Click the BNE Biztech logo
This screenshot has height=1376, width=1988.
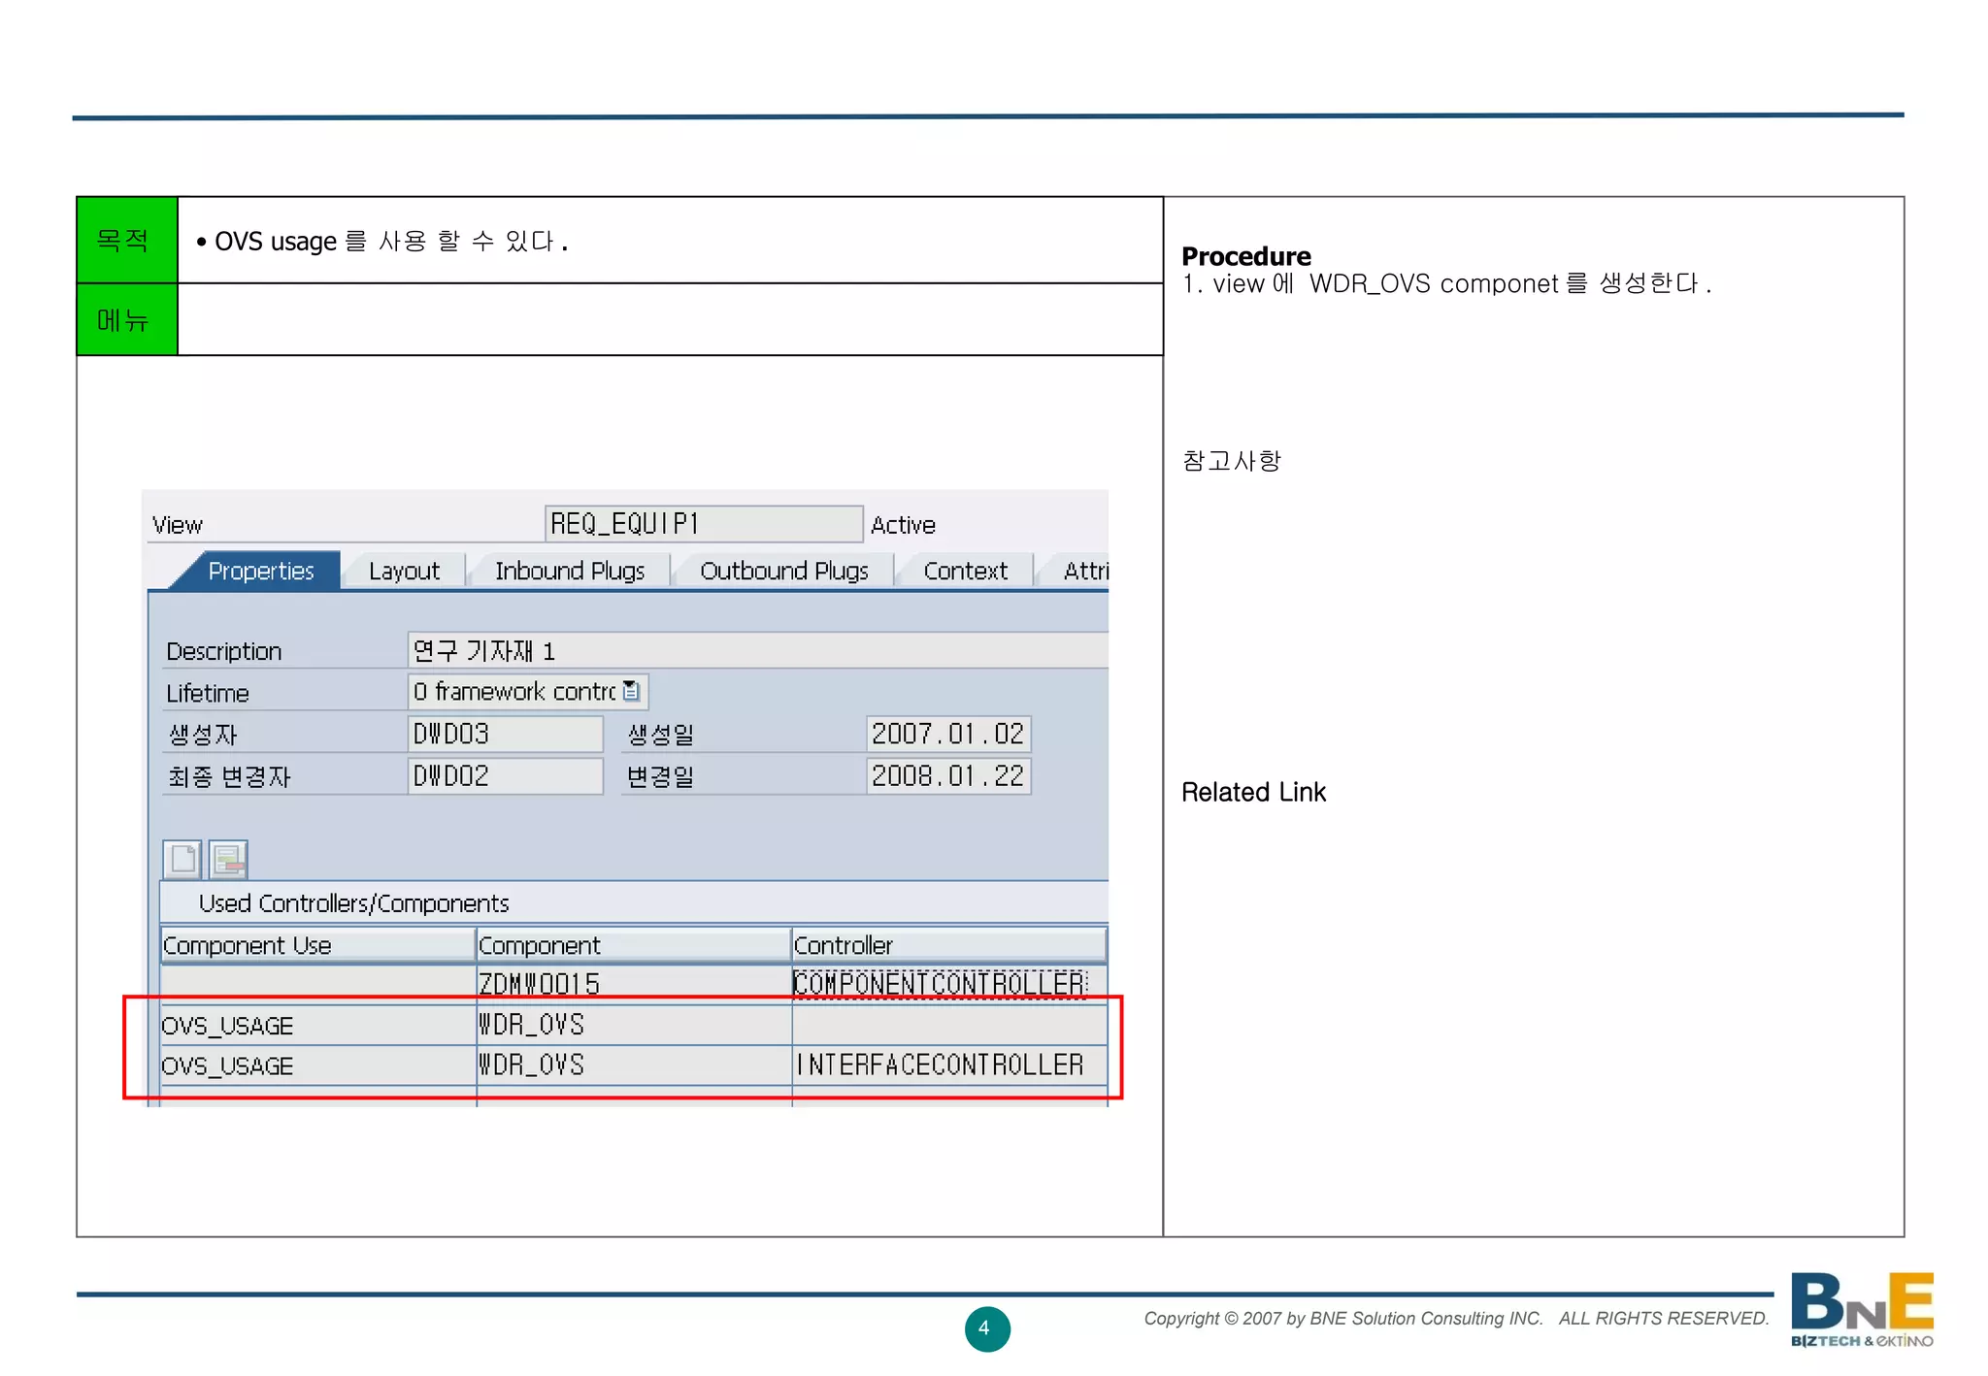point(1862,1310)
